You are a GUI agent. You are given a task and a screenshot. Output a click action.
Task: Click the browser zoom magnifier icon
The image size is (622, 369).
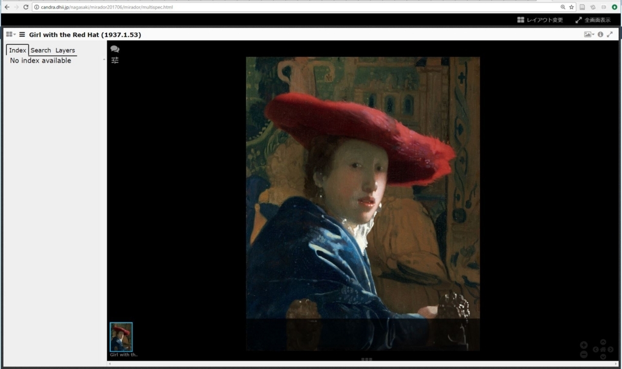coord(562,7)
